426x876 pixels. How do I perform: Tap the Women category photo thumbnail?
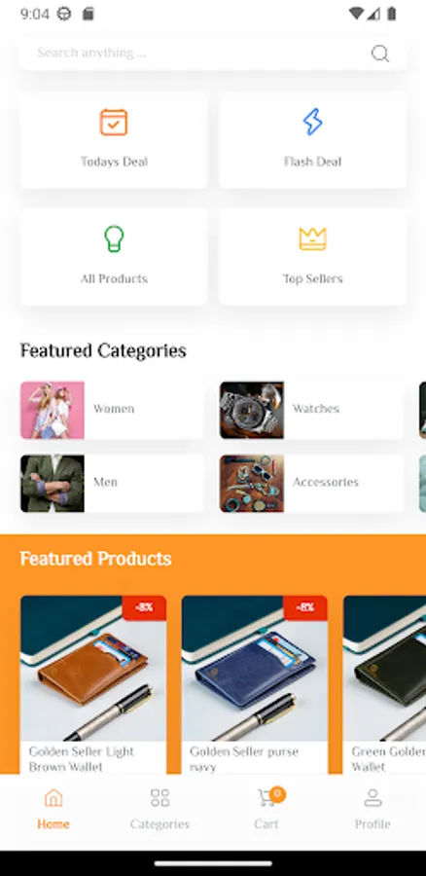pyautogui.click(x=53, y=410)
